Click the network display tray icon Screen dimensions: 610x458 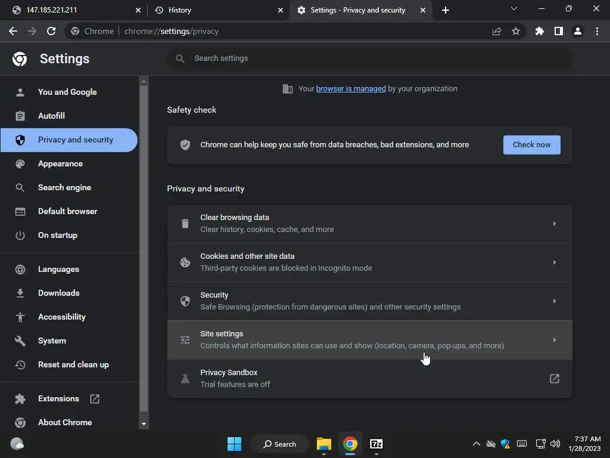click(540, 444)
